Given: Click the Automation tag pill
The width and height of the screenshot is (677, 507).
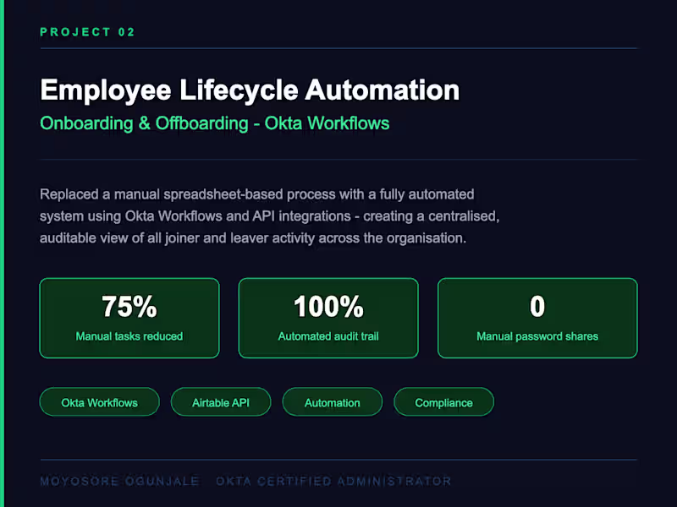Looking at the screenshot, I should [x=332, y=402].
